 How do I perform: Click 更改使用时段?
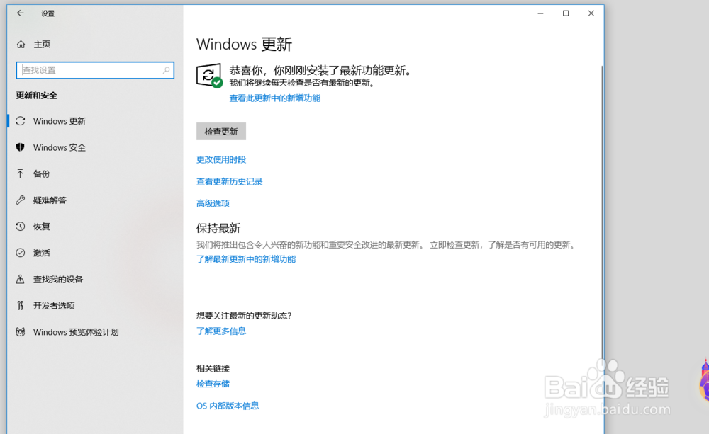point(221,159)
